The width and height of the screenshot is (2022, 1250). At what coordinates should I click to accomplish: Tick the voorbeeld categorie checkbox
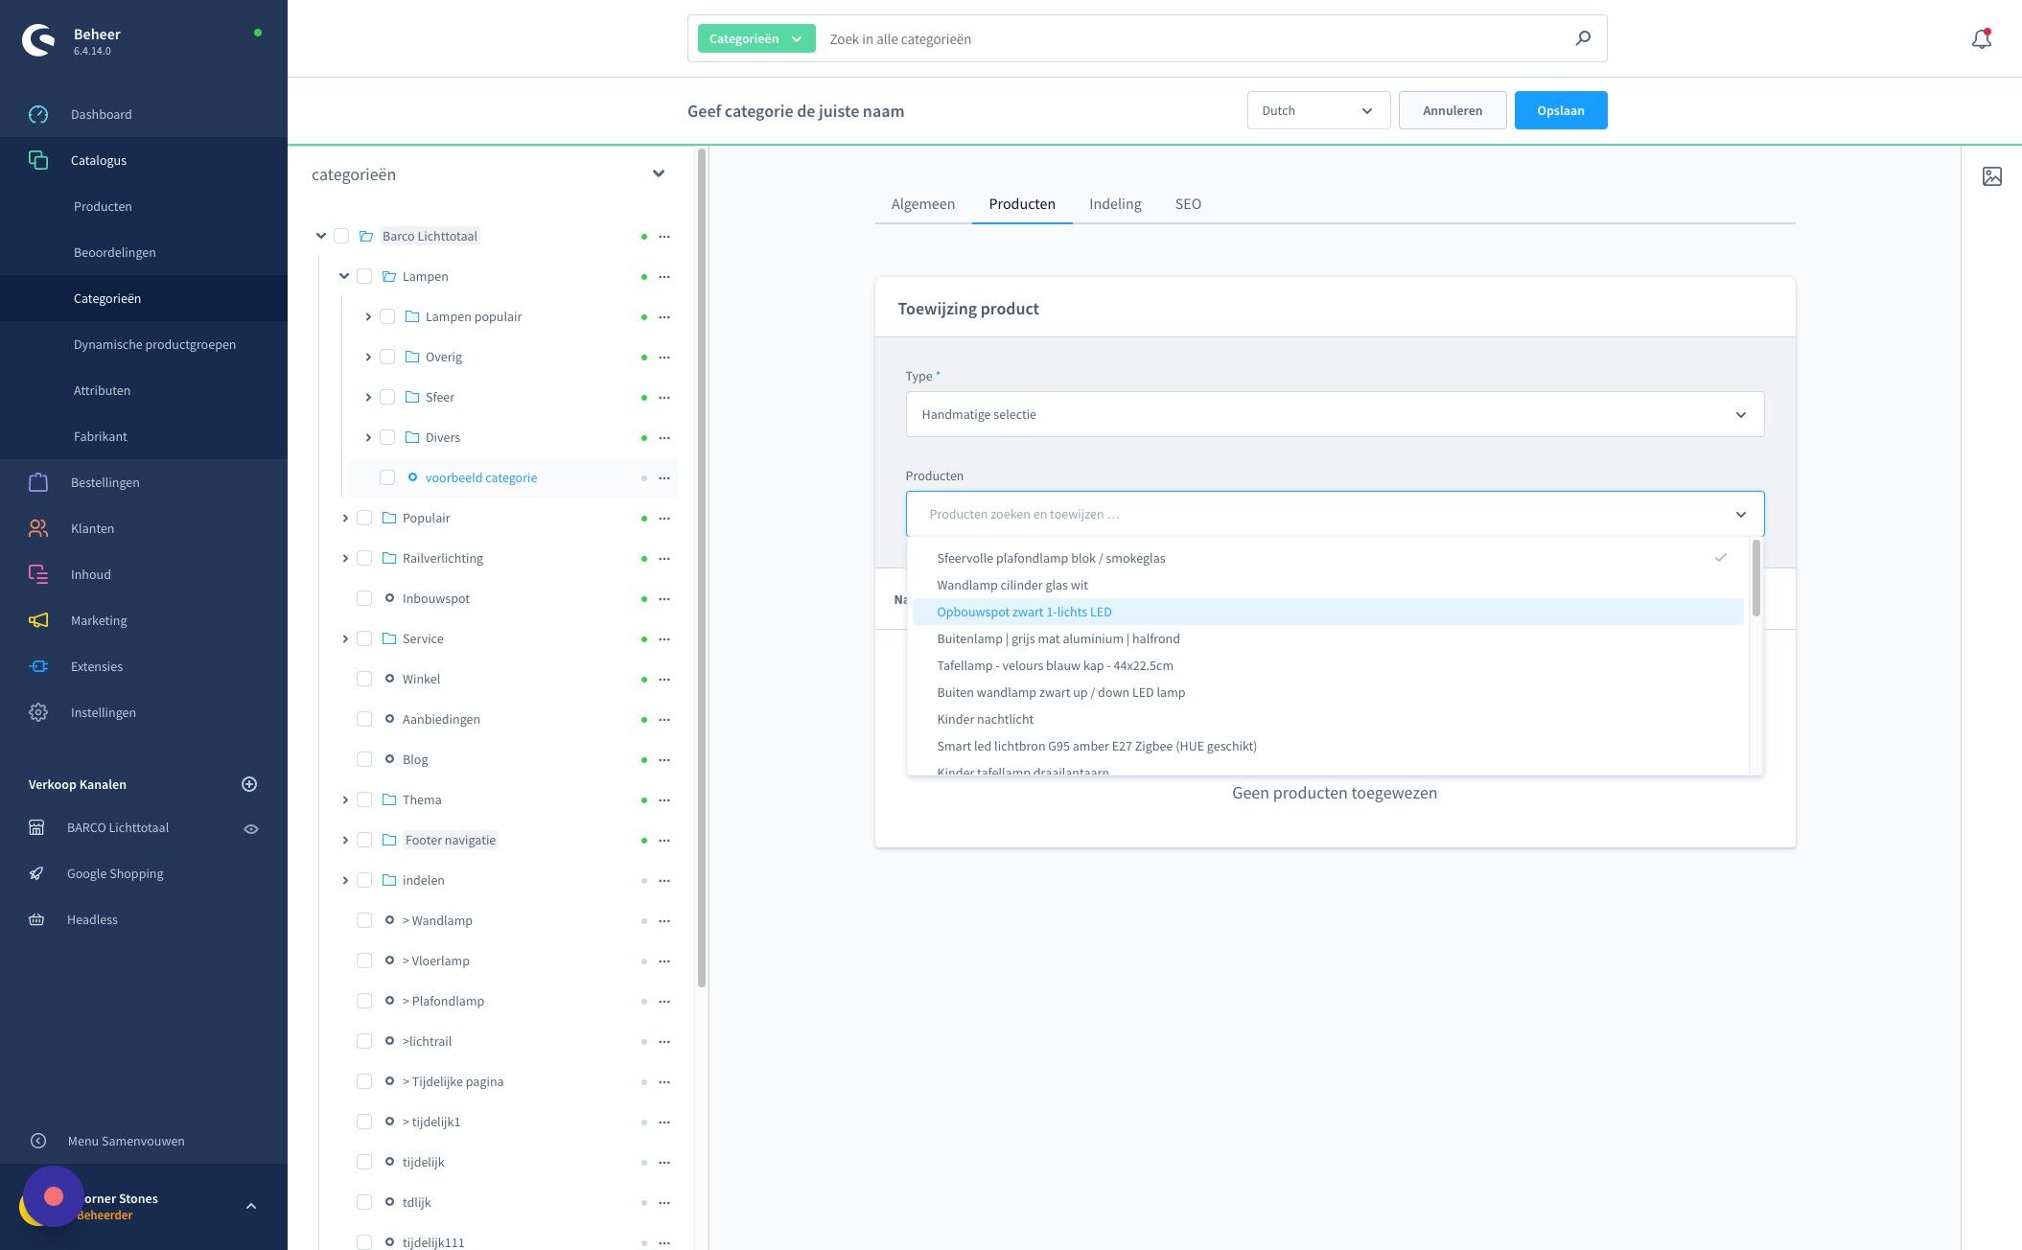[387, 476]
